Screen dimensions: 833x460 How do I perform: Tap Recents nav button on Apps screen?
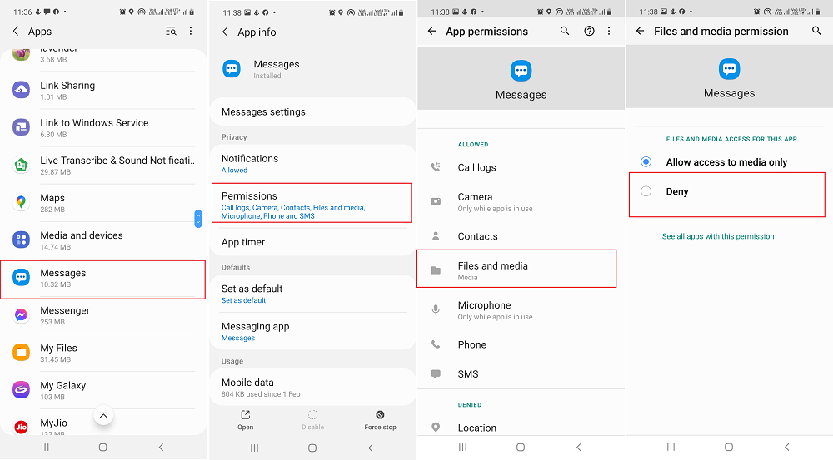coord(45,448)
